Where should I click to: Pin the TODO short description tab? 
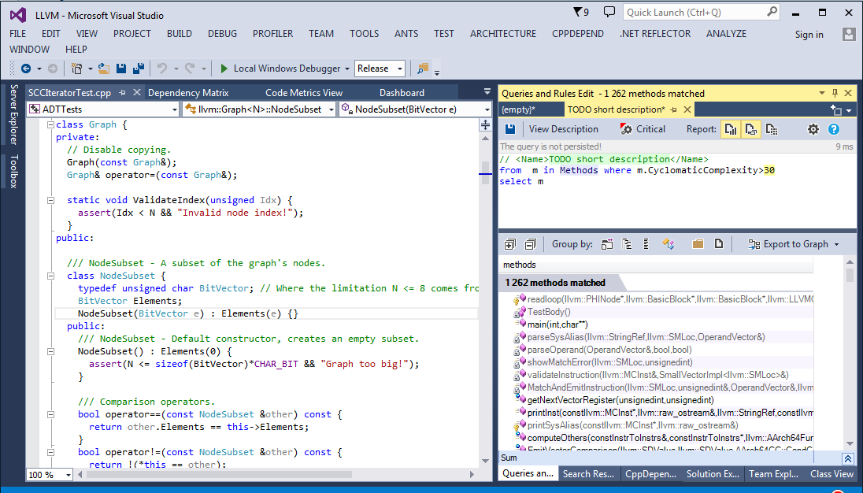(x=674, y=109)
